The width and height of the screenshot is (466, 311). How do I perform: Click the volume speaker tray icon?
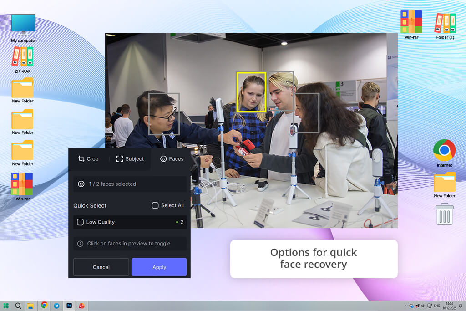click(x=423, y=306)
